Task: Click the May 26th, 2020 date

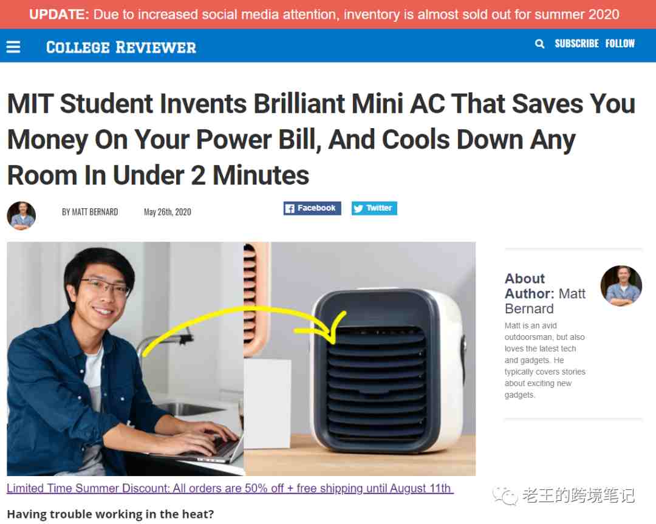Action: coord(168,212)
